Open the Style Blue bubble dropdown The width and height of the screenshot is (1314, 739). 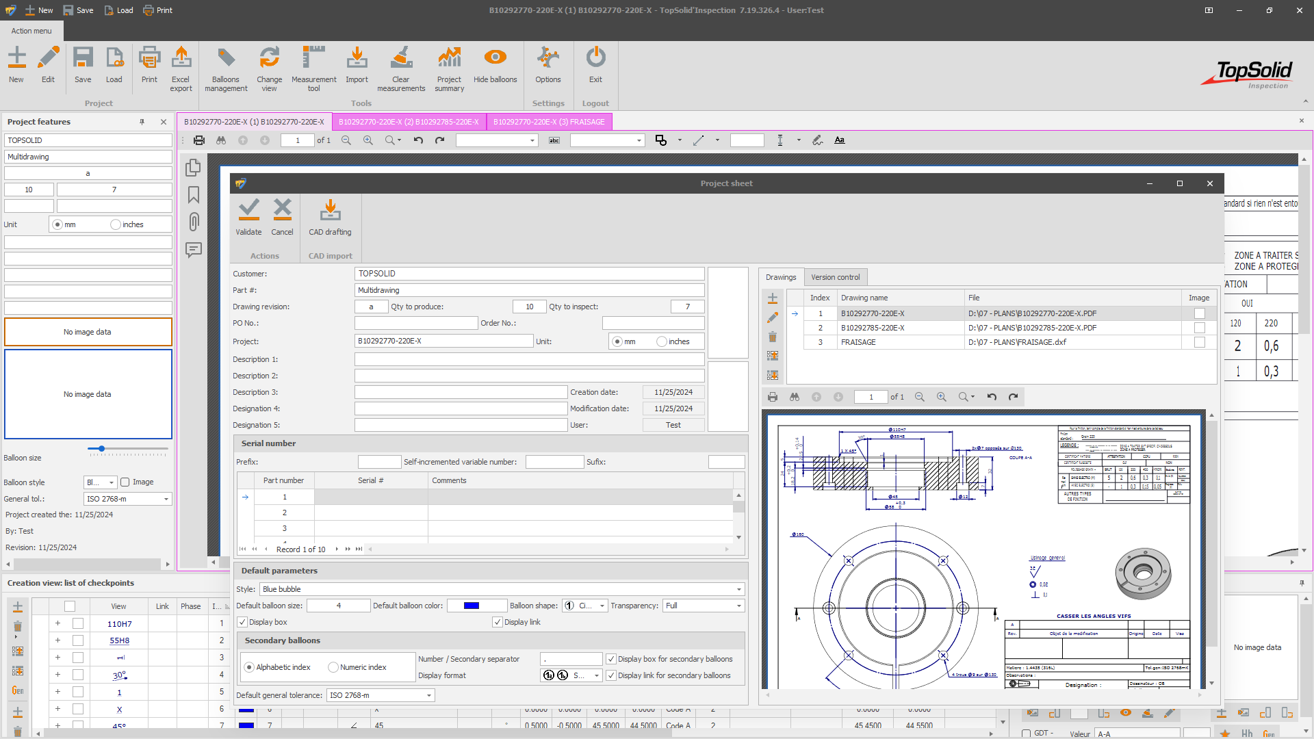click(739, 589)
